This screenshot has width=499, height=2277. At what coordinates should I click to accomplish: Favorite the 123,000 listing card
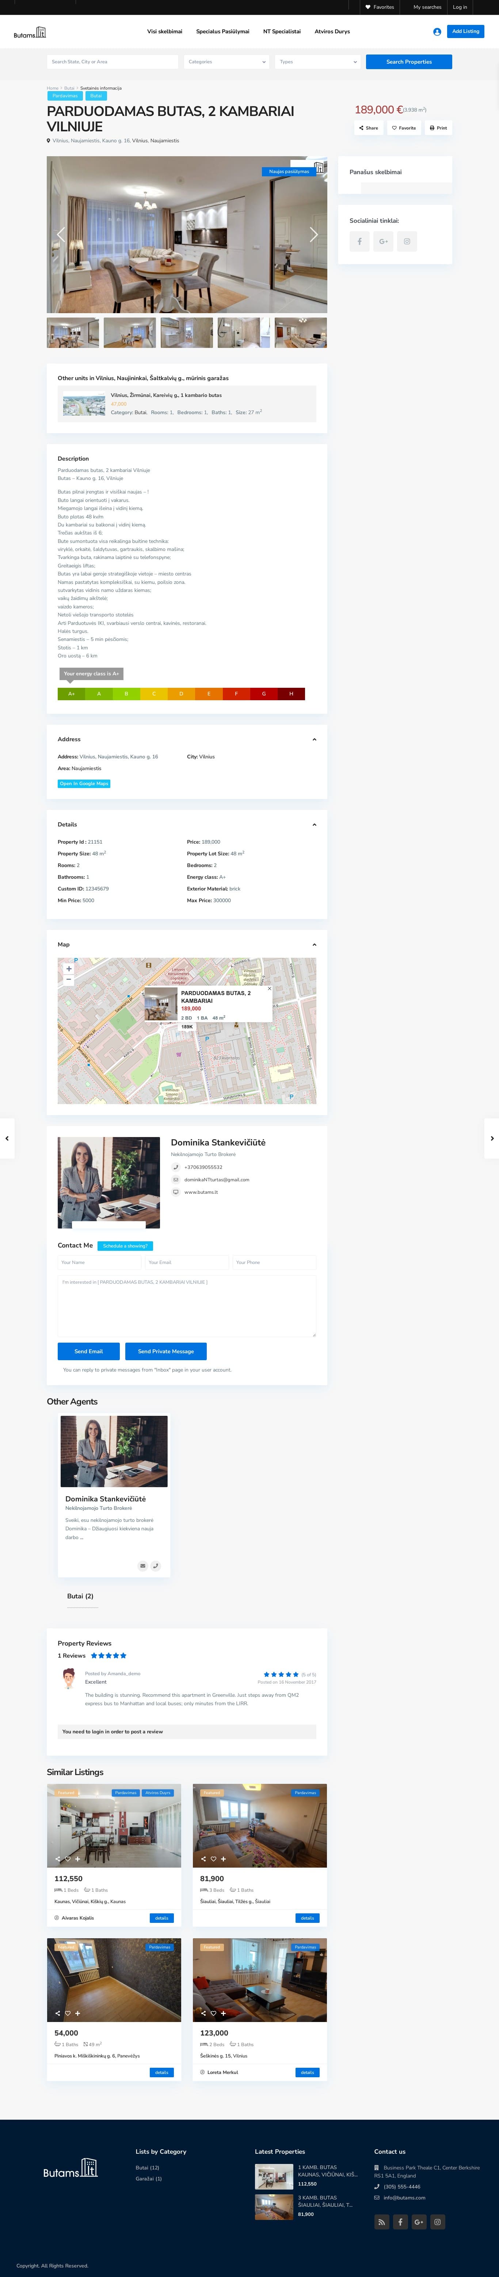pos(214,2014)
